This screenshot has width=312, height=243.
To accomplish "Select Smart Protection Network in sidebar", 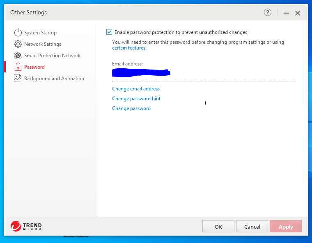I will tap(52, 56).
